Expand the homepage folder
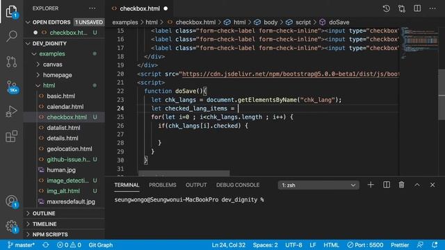This screenshot has width=445, height=250. pyautogui.click(x=57, y=75)
